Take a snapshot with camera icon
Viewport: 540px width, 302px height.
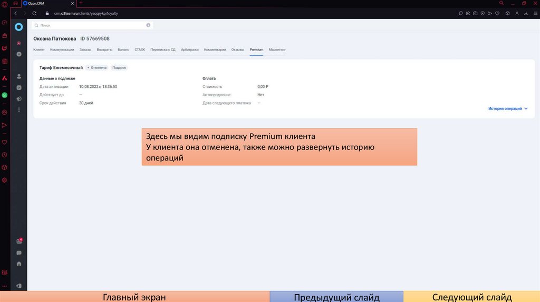pos(475,13)
